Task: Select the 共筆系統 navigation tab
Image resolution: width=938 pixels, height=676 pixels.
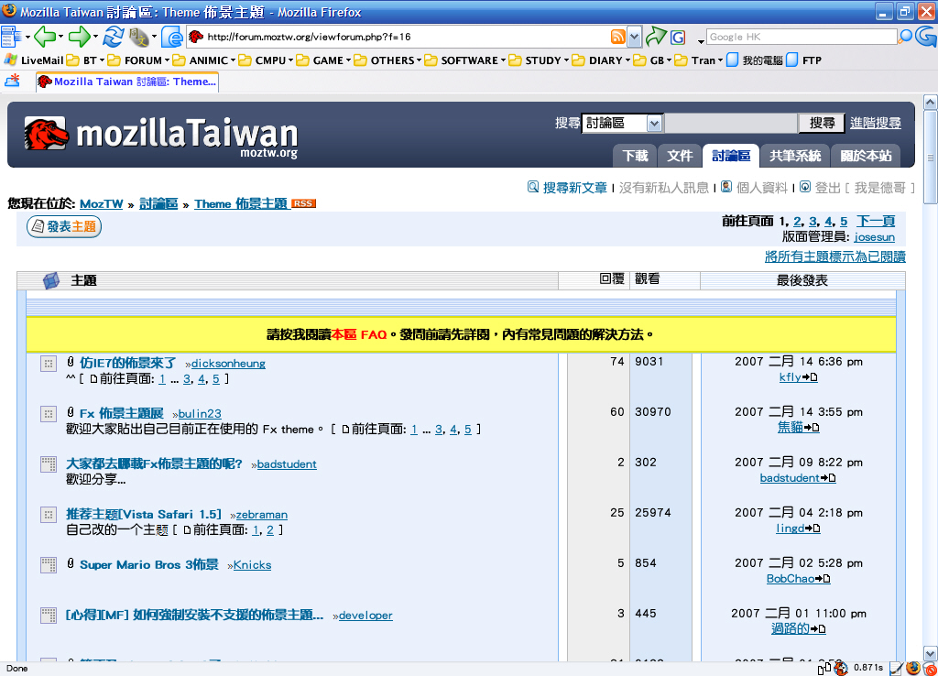Action: tap(793, 156)
